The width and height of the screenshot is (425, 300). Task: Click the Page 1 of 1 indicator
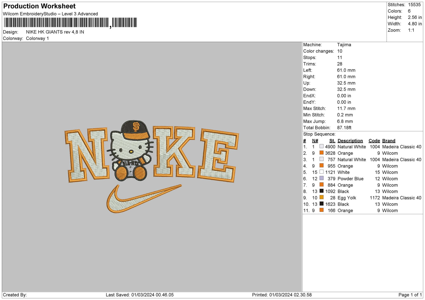pos(410,295)
